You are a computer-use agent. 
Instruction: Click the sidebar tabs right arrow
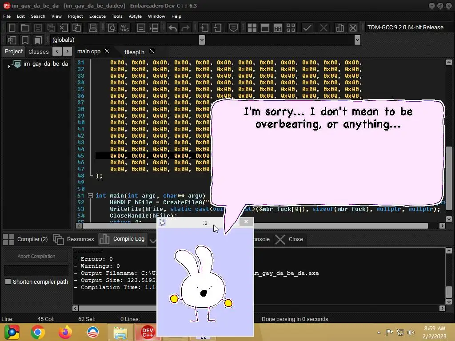coord(68,52)
